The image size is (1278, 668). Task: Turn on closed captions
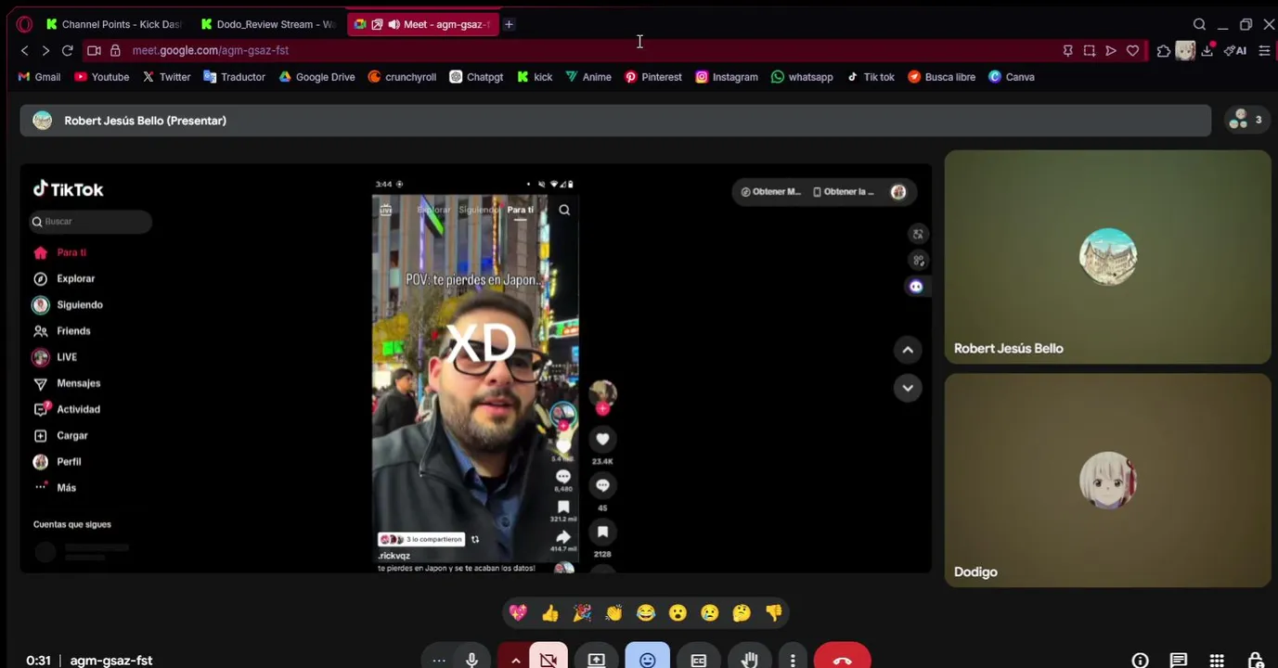pyautogui.click(x=698, y=660)
